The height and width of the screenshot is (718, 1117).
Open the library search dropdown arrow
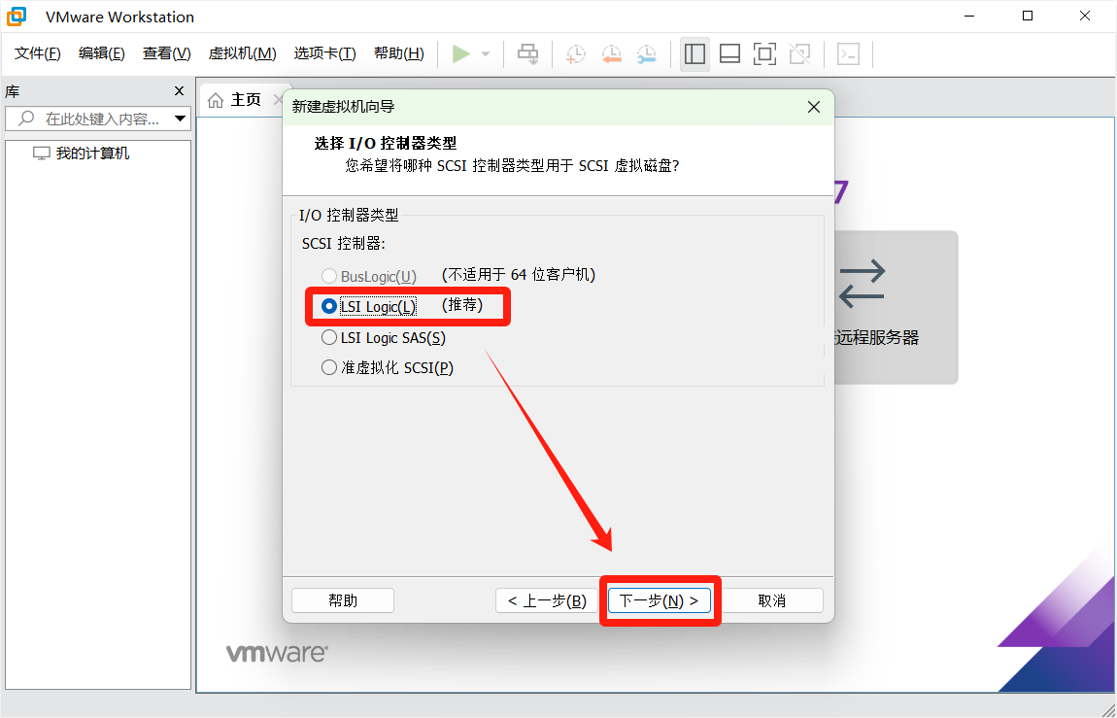180,120
